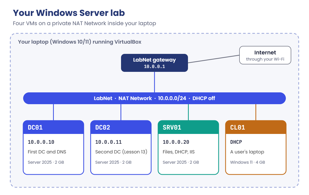The width and height of the screenshot is (309, 195).
Task: Click the "First DC and DNS" description
Action: 47,152
